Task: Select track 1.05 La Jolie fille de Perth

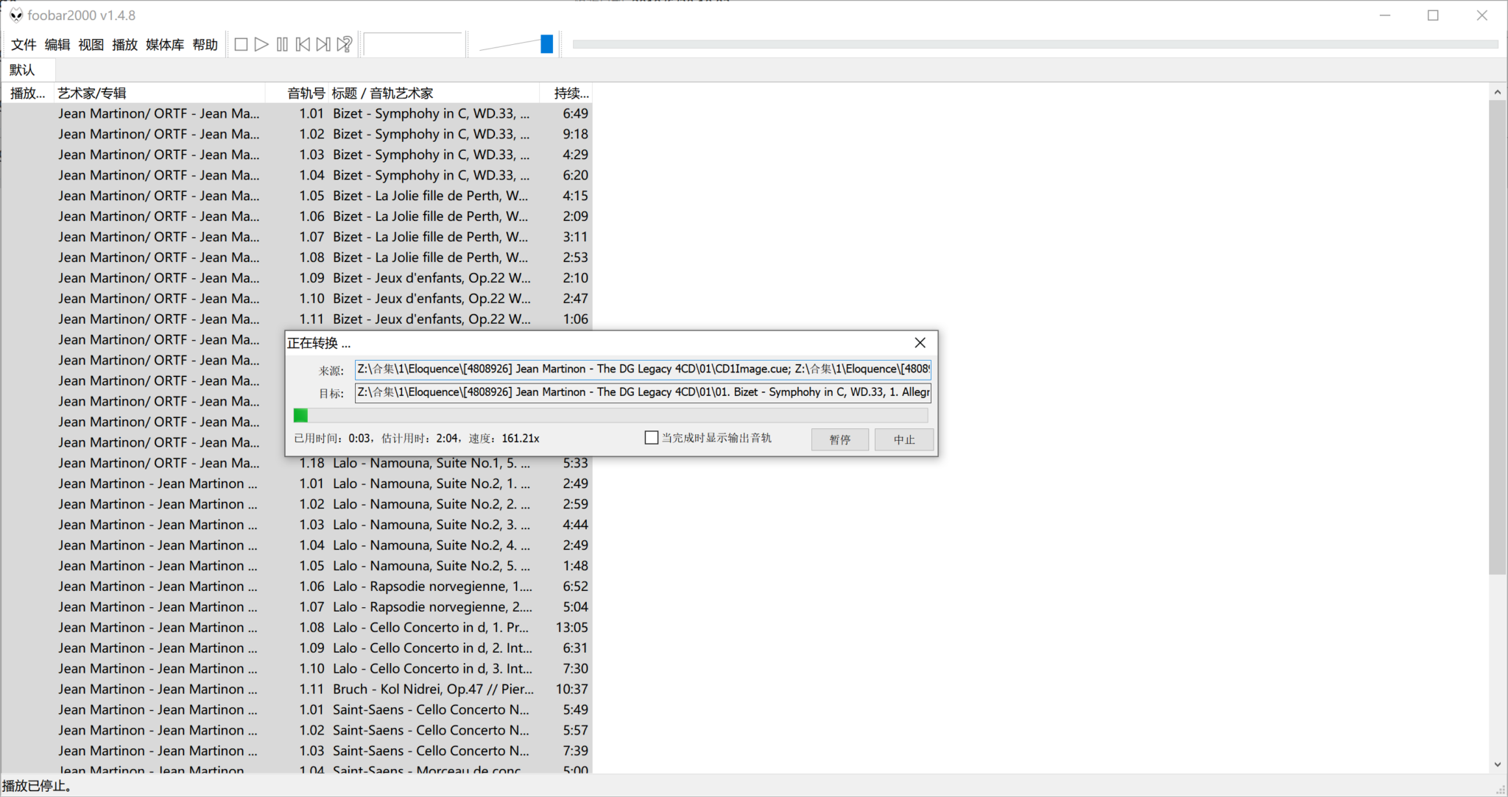Action: [x=297, y=196]
